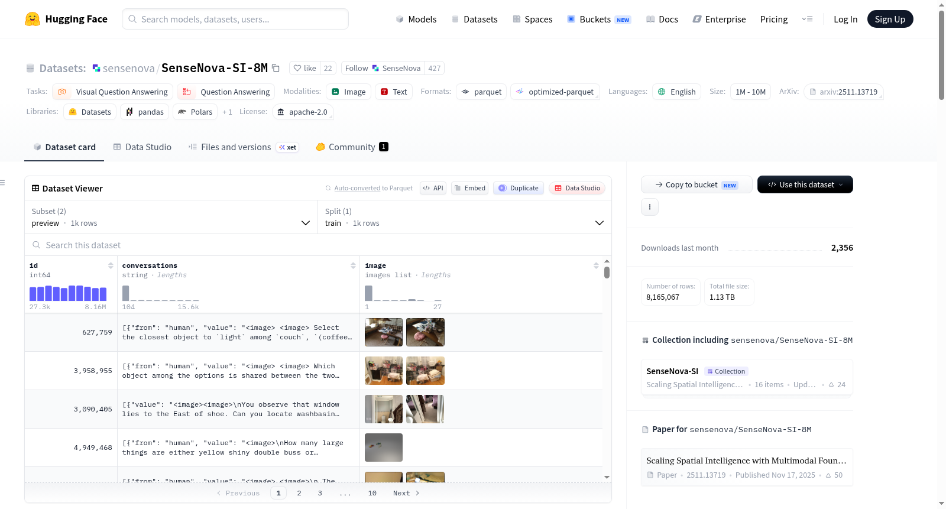
Task: Click the Embed button
Action: [471, 188]
